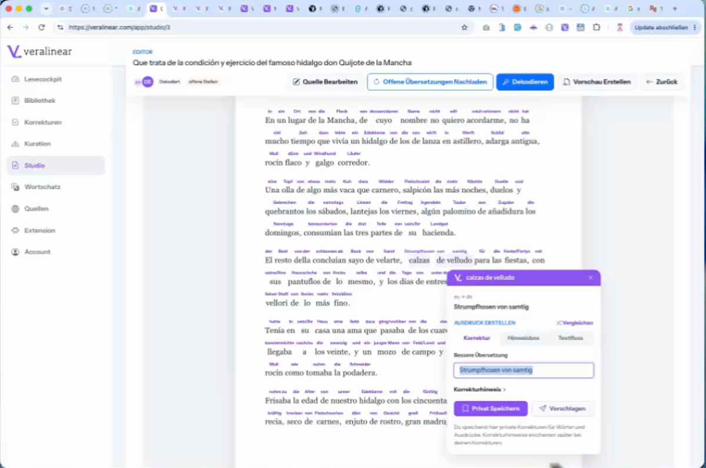706x468 pixels.
Task: Click the Update abschließen button
Action: (x=661, y=27)
